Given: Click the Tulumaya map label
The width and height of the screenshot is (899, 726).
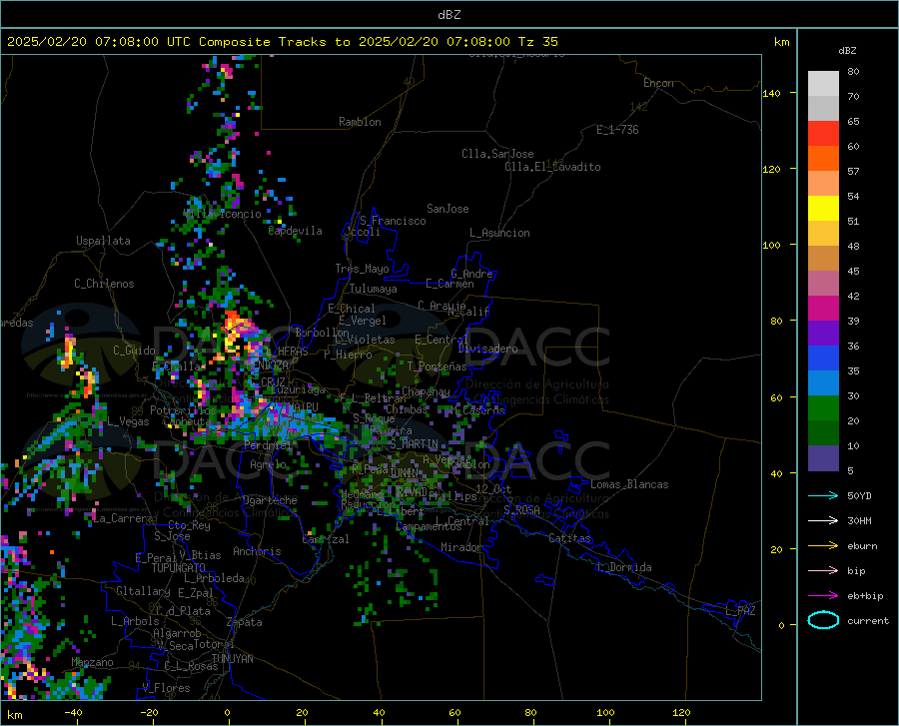Looking at the screenshot, I should point(374,289).
